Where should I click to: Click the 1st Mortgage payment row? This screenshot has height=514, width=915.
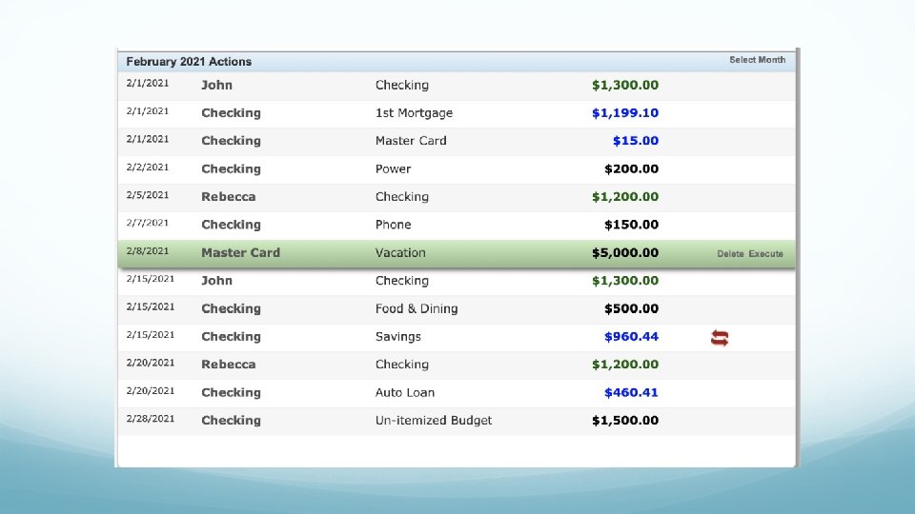457,113
